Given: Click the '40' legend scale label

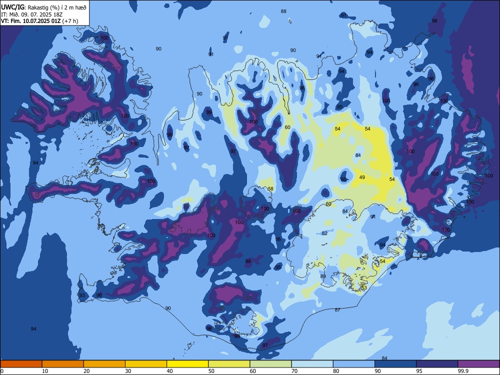Looking at the screenshot, I should point(169,371).
